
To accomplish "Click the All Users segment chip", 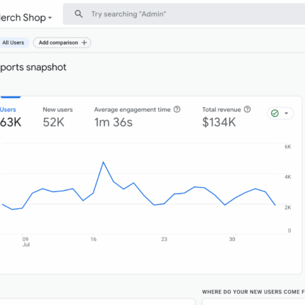I will coord(13,43).
